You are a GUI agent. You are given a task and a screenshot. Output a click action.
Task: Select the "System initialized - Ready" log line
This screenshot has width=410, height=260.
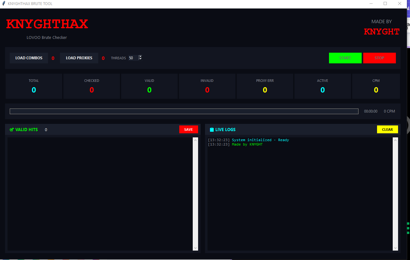(x=260, y=140)
